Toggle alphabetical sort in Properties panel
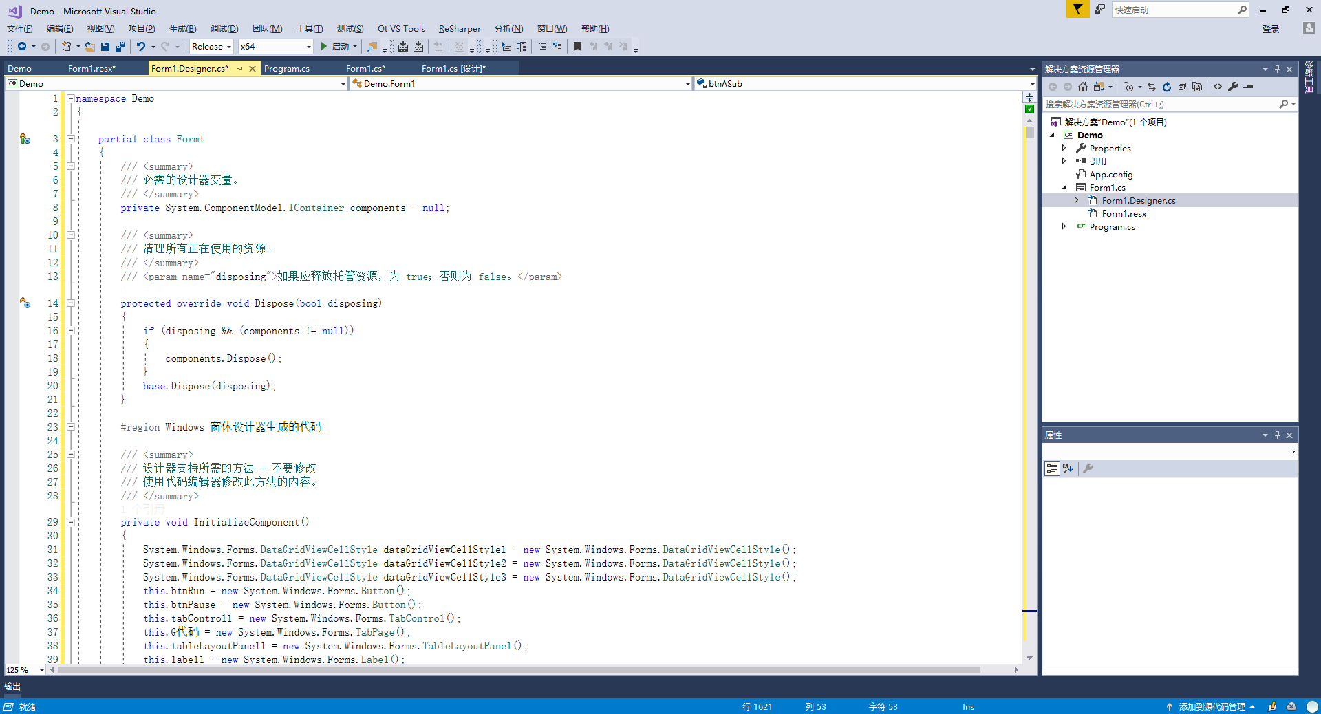 (1068, 468)
